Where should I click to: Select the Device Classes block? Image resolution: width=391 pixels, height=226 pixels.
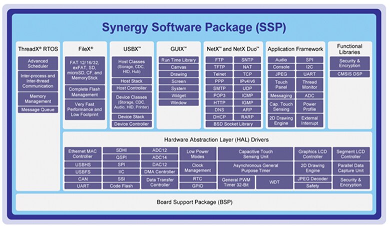pyautogui.click(x=132, y=102)
